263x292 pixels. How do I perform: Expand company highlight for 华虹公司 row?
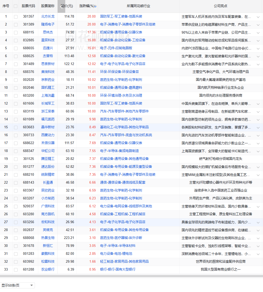(258, 151)
